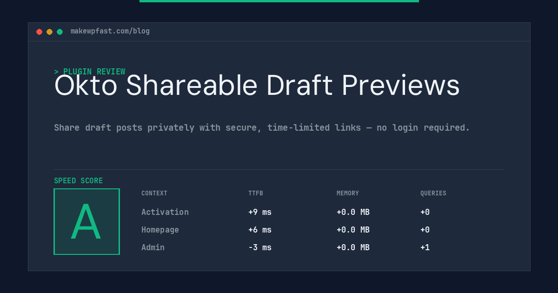Select the 'Homepage' row label
Screen dimensions: 558x293
point(160,230)
